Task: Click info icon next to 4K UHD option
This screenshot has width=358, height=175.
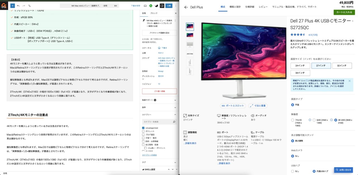Action: (331, 120)
